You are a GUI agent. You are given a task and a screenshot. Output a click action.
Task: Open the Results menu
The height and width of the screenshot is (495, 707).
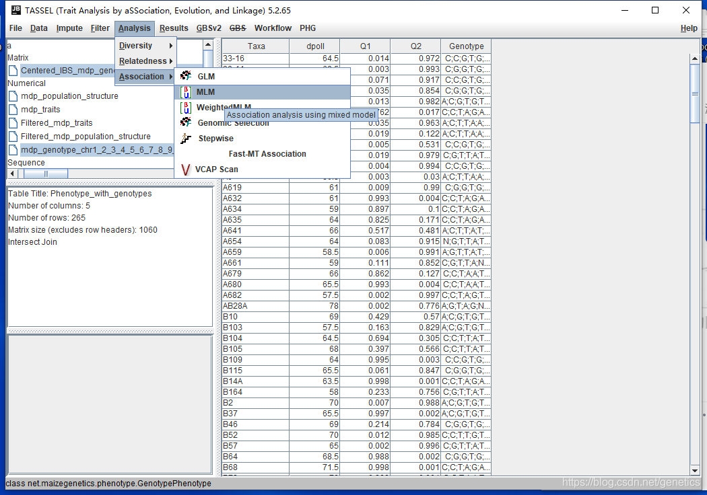click(174, 28)
